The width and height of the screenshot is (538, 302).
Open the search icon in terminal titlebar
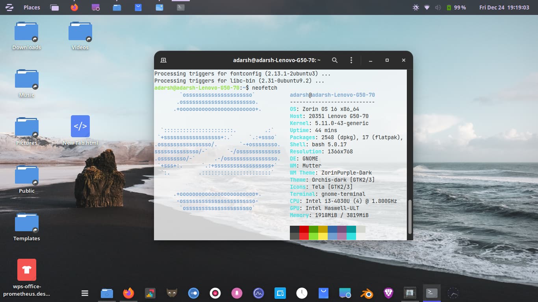(x=334, y=60)
